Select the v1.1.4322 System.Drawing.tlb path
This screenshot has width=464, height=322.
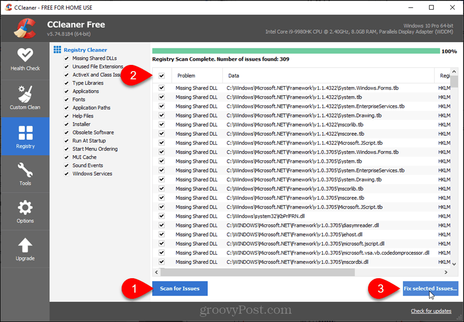pos(304,115)
